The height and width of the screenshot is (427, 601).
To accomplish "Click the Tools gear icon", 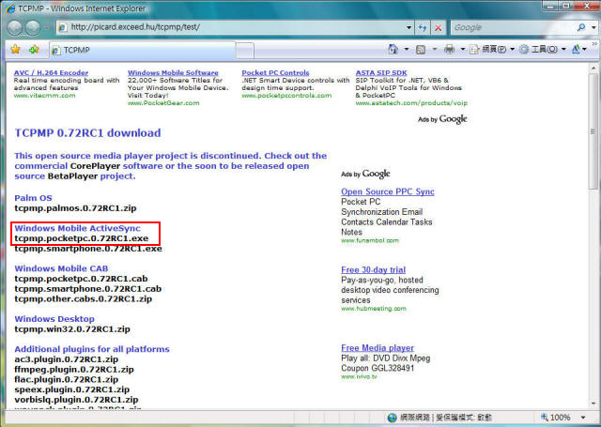I will tap(524, 50).
